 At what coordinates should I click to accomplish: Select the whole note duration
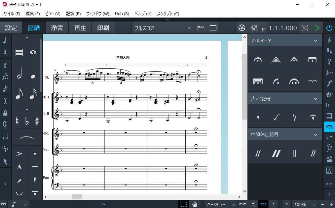pos(33,52)
